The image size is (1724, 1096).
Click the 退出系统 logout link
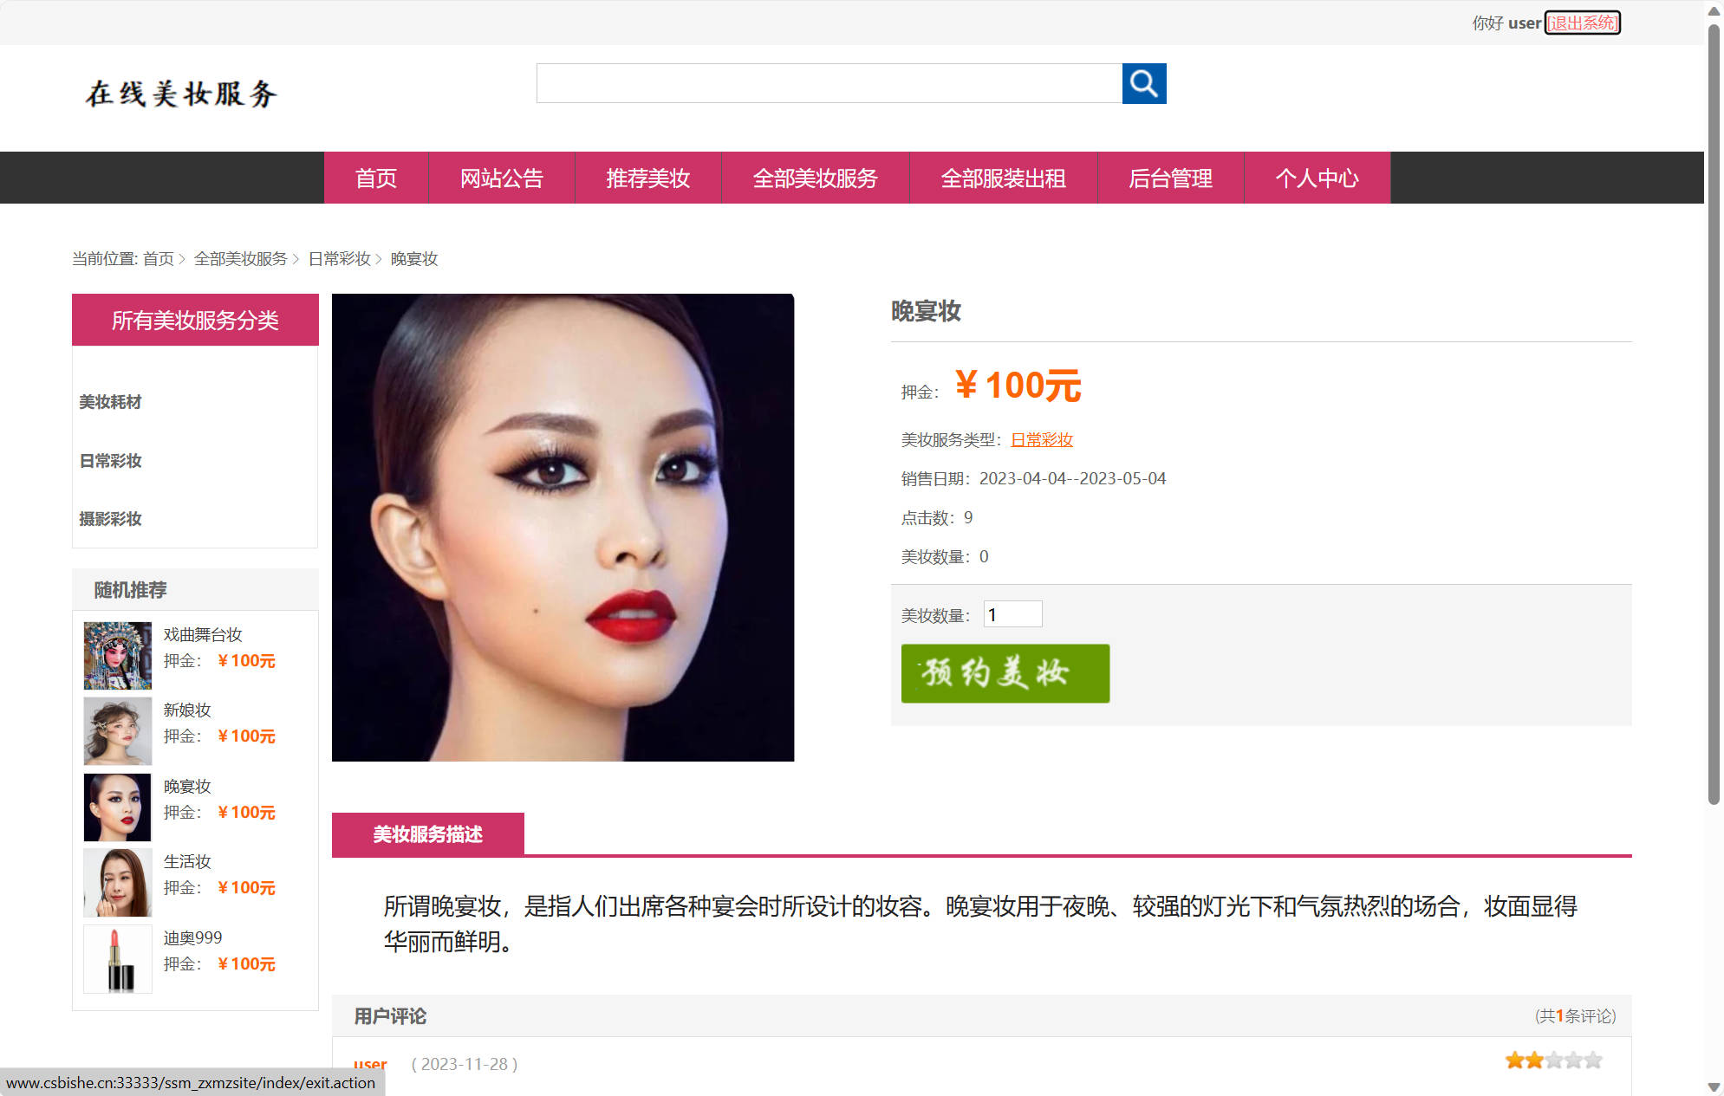(x=1583, y=23)
